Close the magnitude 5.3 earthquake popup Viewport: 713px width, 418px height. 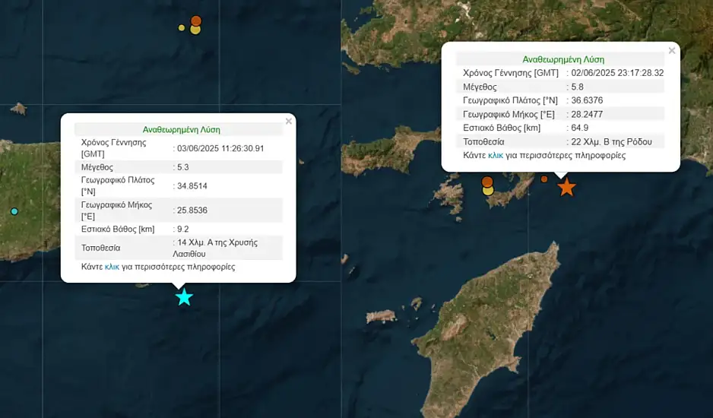(x=288, y=121)
